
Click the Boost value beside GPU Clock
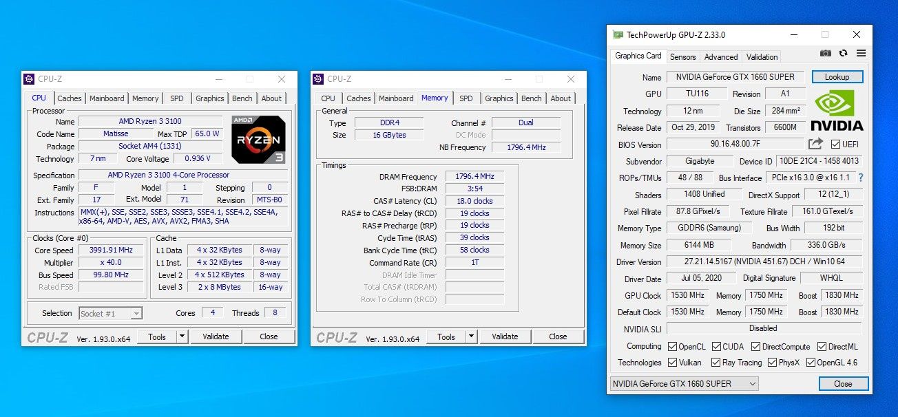click(842, 296)
